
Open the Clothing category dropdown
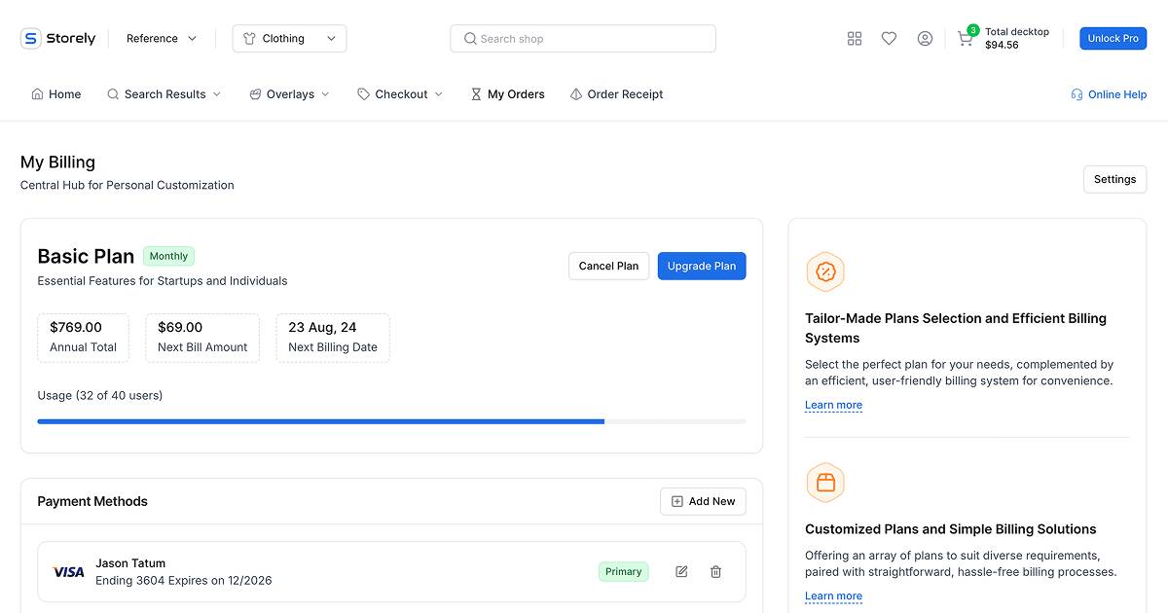tap(289, 39)
